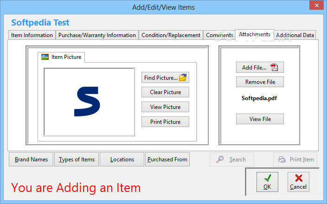Viewport: 327px width, 204px height.
Task: Click the red X Cancel icon
Action: pyautogui.click(x=299, y=178)
